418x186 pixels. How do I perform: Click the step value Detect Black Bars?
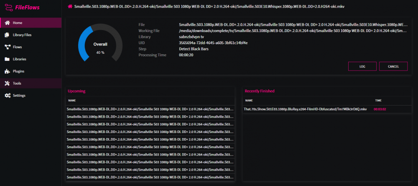[x=194, y=49]
